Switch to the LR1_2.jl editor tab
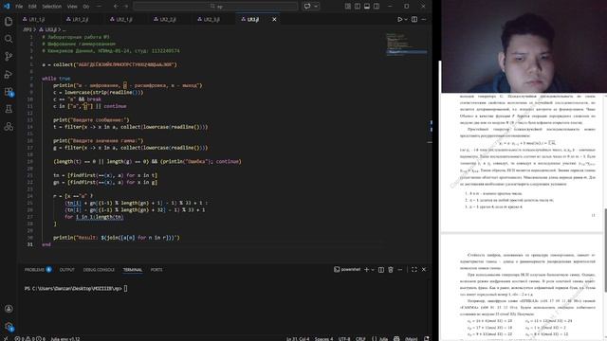 click(x=83, y=19)
